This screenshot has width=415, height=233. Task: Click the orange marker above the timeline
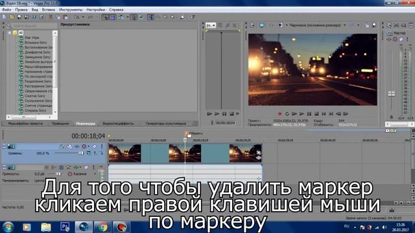click(x=186, y=134)
